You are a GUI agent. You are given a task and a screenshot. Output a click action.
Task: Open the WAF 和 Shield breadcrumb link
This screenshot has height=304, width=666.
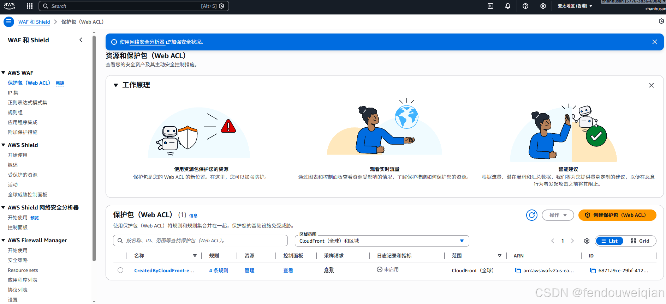(34, 22)
